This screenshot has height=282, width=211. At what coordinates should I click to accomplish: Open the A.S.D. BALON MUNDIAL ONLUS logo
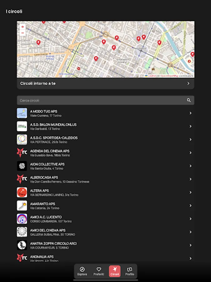pos(22,126)
